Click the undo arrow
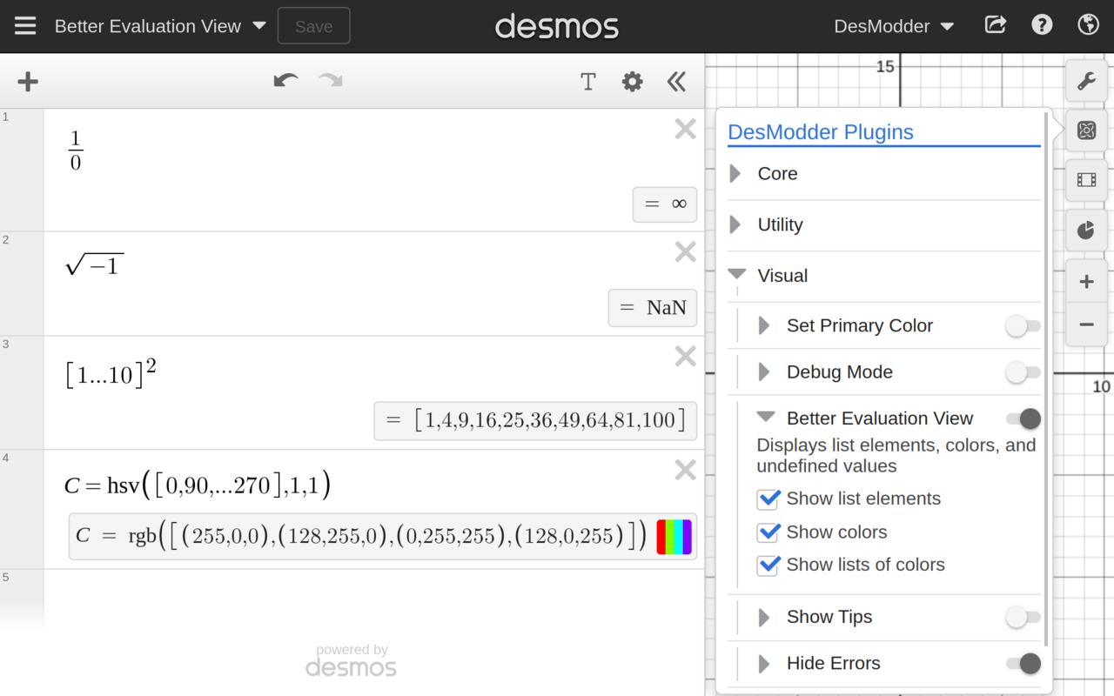This screenshot has width=1114, height=696. click(x=285, y=80)
